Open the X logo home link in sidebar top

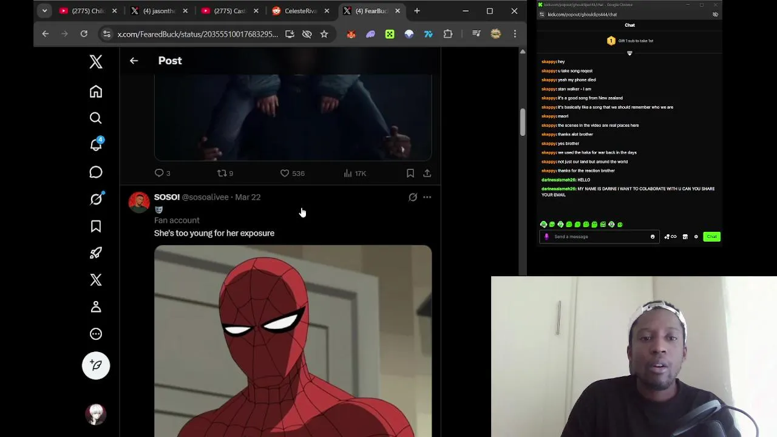coord(96,61)
